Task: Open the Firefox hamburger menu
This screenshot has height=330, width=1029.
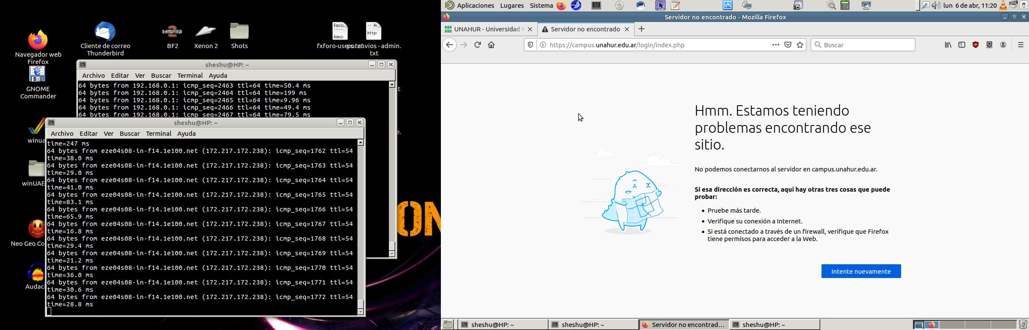Action: point(1020,45)
